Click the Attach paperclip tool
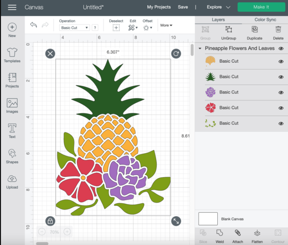 [238, 233]
